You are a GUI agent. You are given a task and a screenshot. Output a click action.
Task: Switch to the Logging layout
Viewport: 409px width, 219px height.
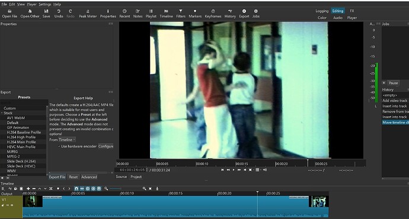(322, 11)
